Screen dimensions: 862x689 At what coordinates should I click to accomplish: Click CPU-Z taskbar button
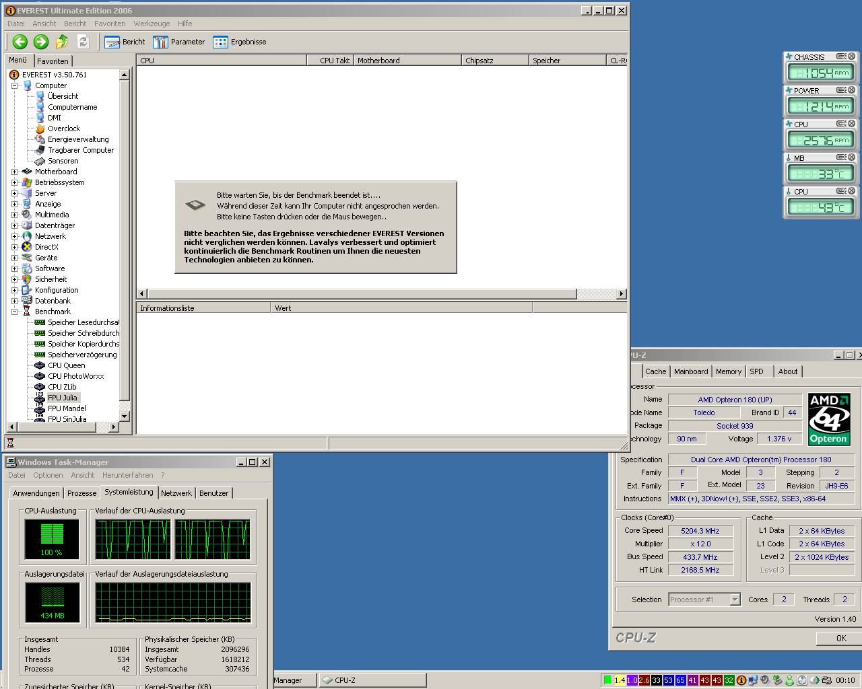[372, 680]
